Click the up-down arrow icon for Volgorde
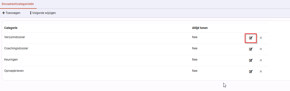The image size is (290, 91). [x=30, y=13]
